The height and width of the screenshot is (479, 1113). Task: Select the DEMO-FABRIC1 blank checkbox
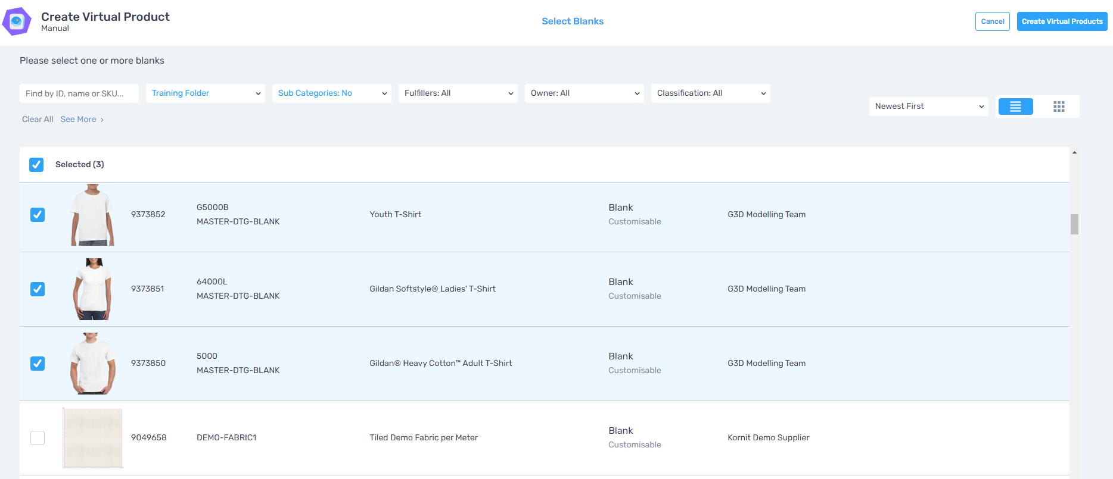38,438
